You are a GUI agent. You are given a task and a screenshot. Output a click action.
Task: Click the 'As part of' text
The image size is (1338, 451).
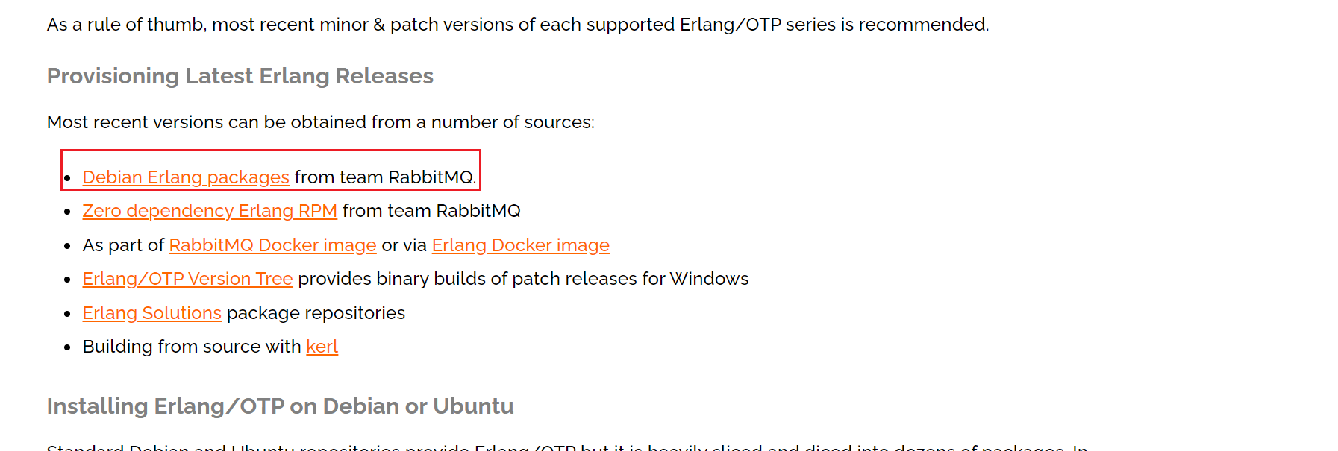coord(123,245)
